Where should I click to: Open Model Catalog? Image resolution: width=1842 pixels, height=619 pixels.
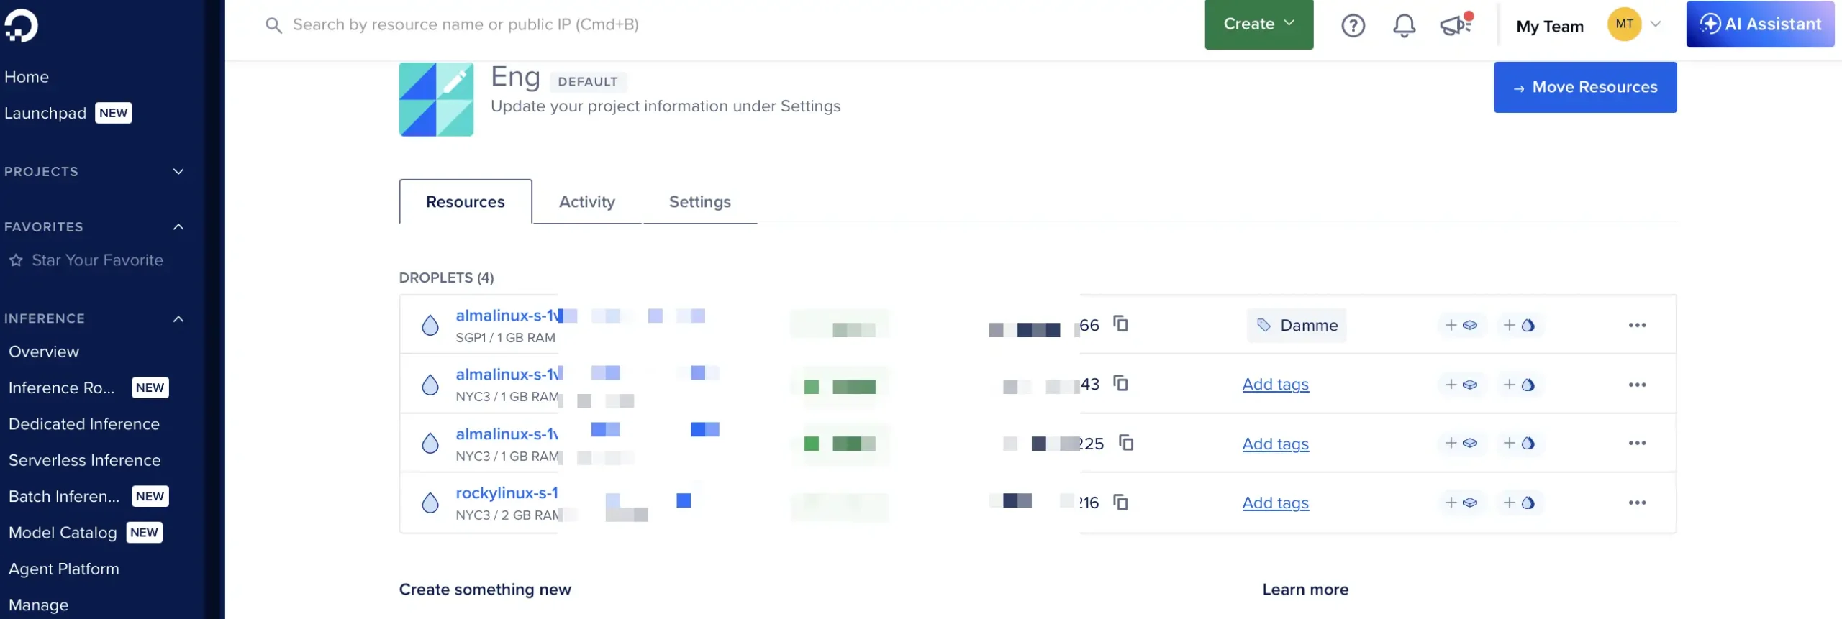coord(63,533)
